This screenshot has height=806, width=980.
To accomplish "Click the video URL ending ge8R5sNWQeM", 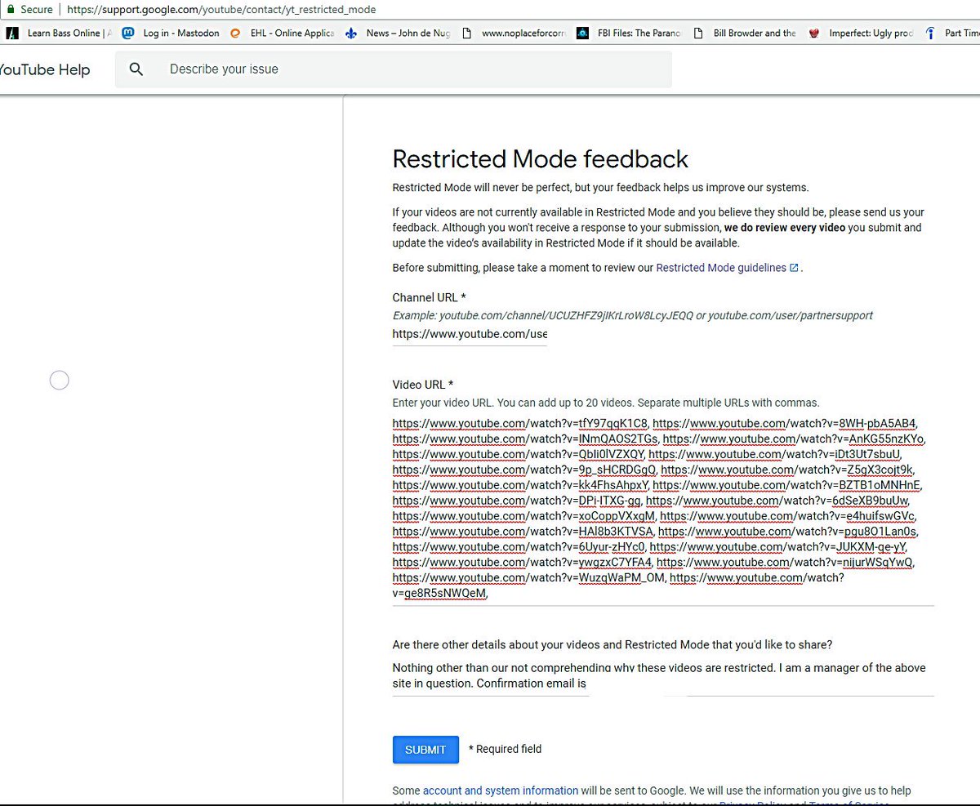I will [x=618, y=586].
